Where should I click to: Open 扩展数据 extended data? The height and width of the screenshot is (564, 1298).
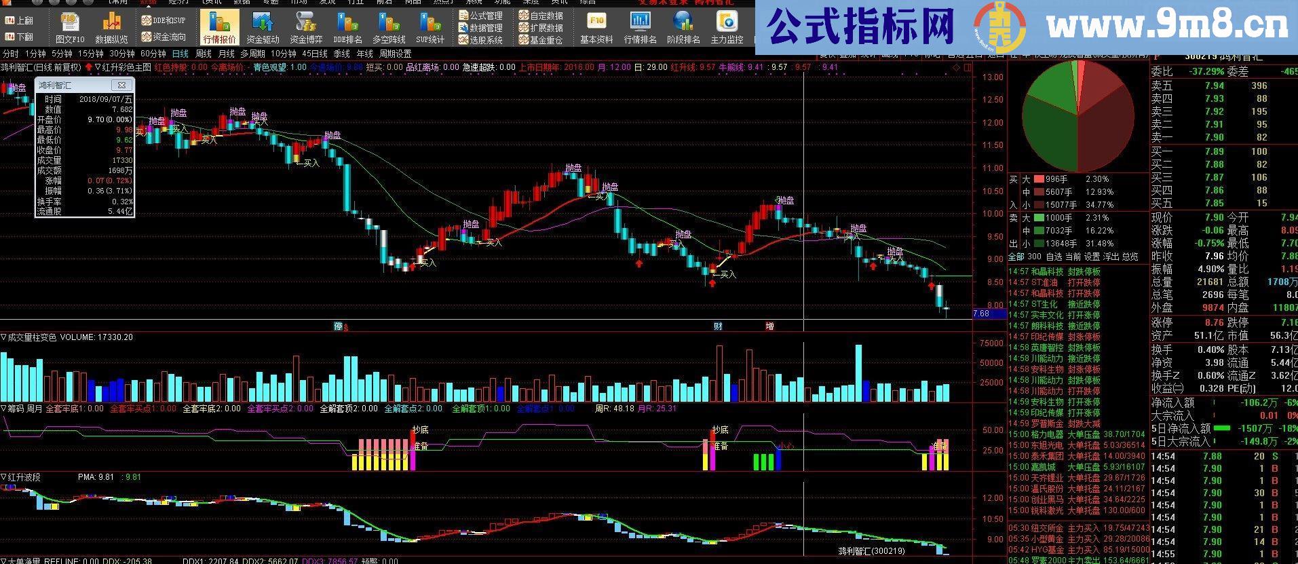coord(541,28)
